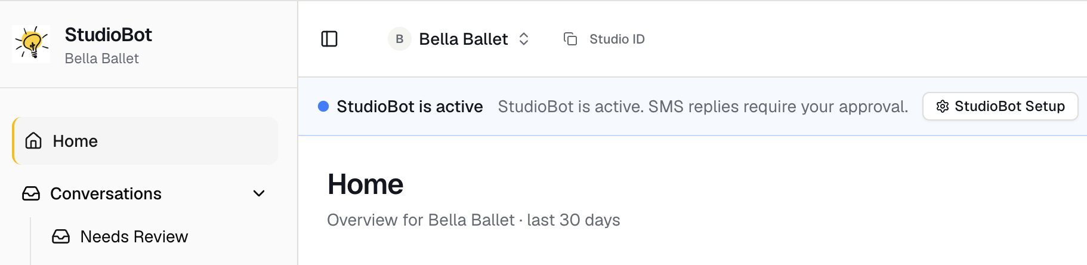This screenshot has width=1087, height=265.
Task: Collapse the Conversations section chevron
Action: point(259,193)
